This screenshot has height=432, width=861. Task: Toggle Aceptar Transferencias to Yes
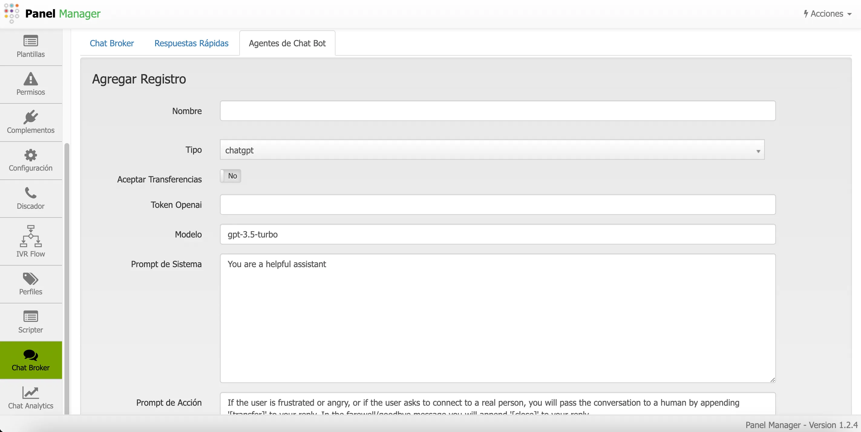pyautogui.click(x=230, y=176)
